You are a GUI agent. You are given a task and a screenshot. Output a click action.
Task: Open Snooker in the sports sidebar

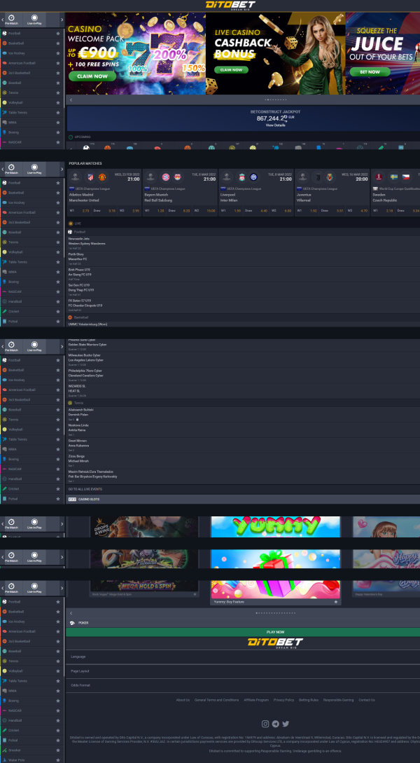[32, 750]
